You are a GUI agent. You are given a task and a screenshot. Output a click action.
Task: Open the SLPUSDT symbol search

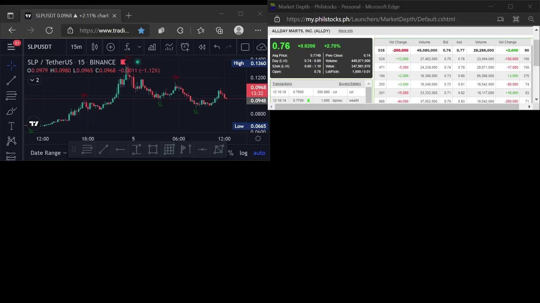click(40, 47)
